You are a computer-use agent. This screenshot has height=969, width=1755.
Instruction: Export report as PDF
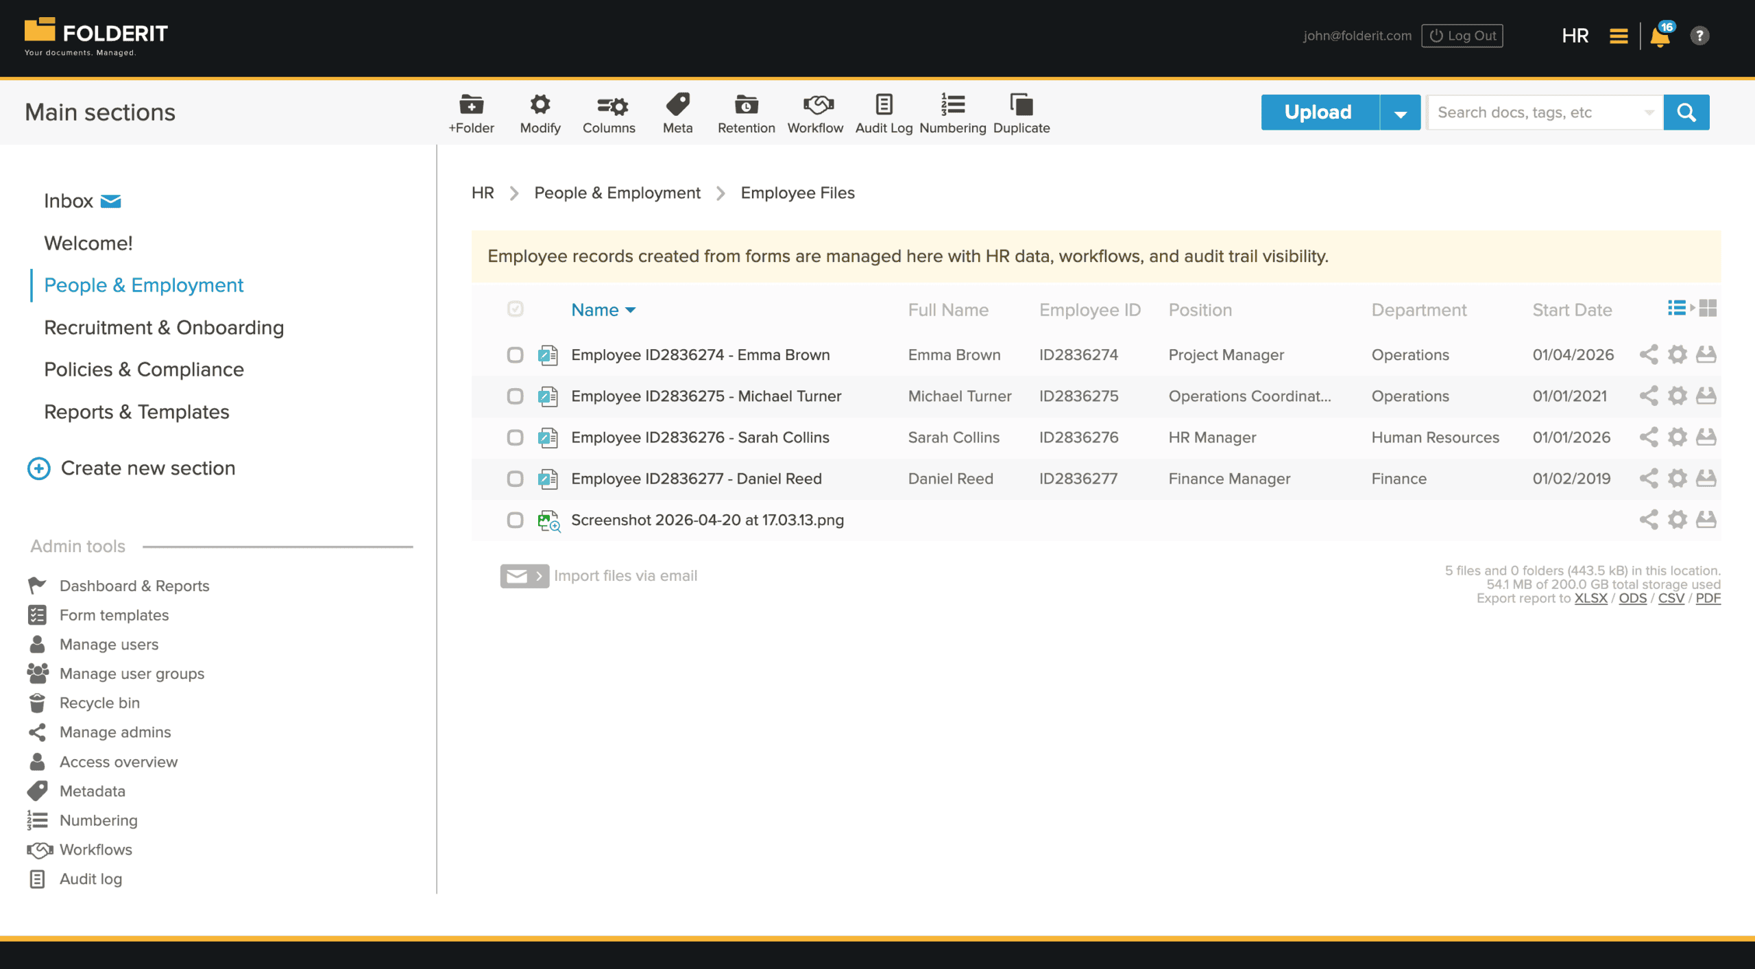(1708, 598)
